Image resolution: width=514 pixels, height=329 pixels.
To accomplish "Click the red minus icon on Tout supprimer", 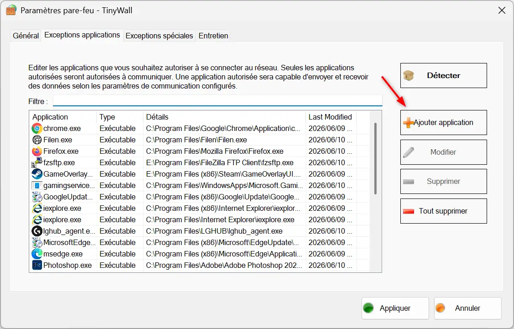I will tap(409, 211).
